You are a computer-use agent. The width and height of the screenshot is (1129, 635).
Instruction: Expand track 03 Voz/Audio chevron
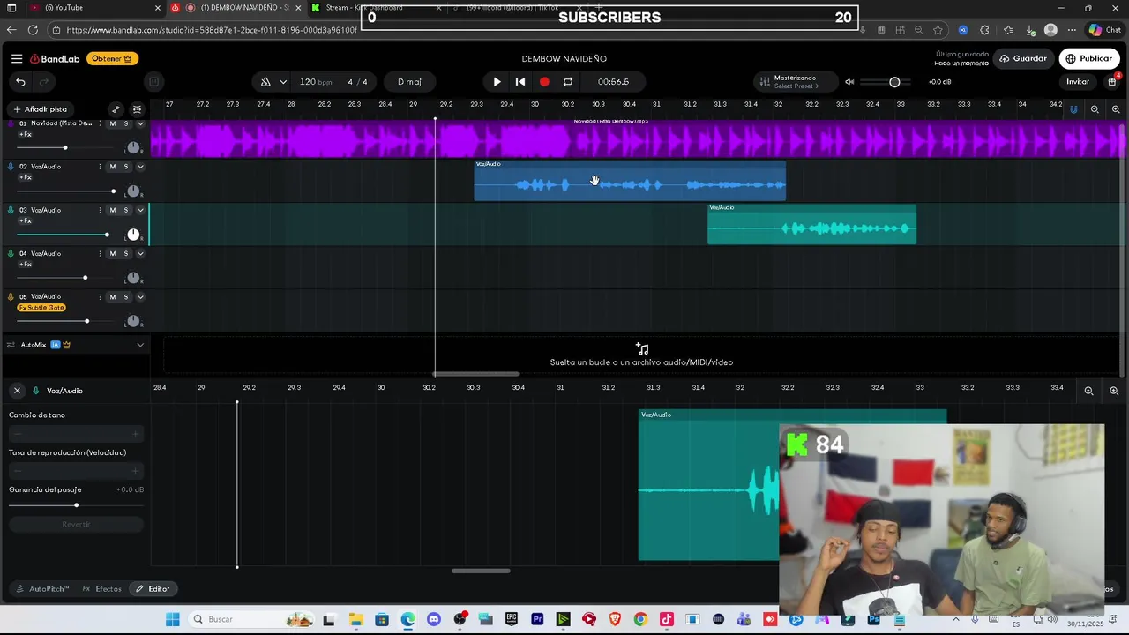(x=140, y=210)
